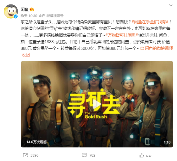Like the post with thumbs-up icon

[141, 155]
